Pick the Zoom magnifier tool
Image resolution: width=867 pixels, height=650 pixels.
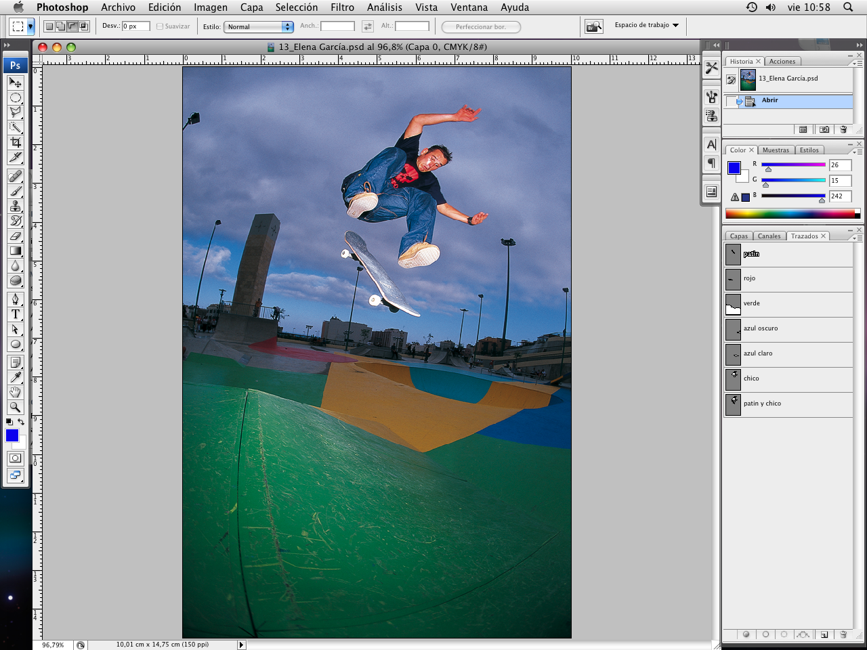click(16, 407)
